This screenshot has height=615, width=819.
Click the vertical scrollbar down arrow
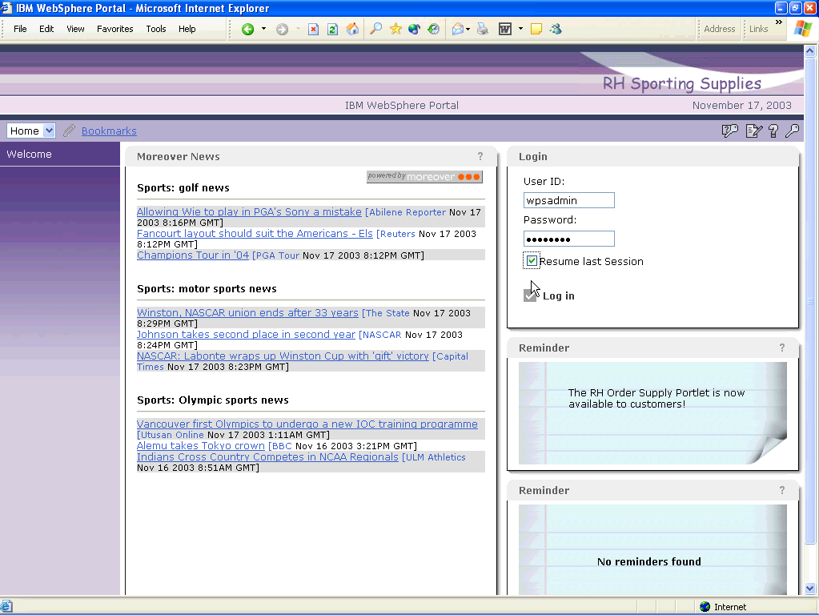(810, 589)
